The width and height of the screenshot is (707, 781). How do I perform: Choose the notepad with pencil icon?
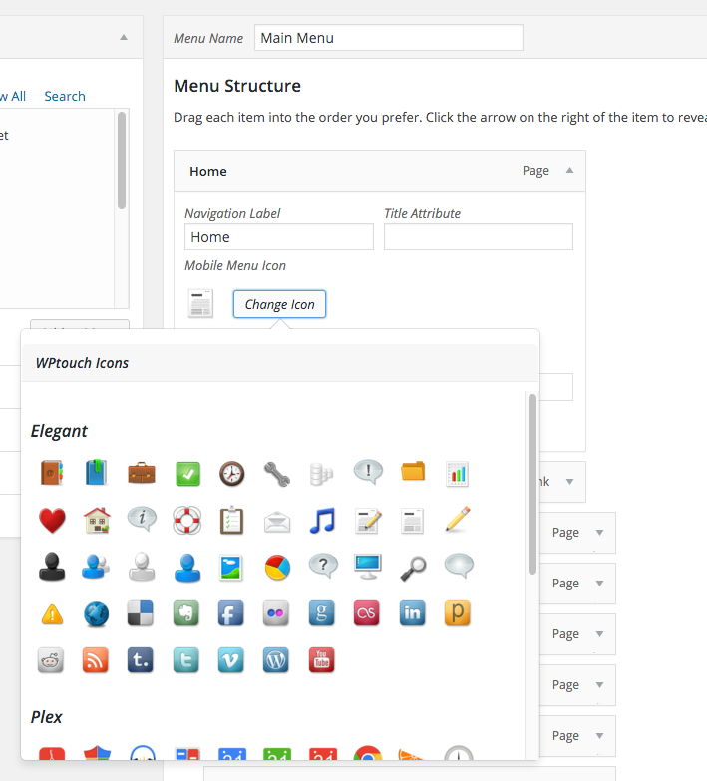point(368,521)
